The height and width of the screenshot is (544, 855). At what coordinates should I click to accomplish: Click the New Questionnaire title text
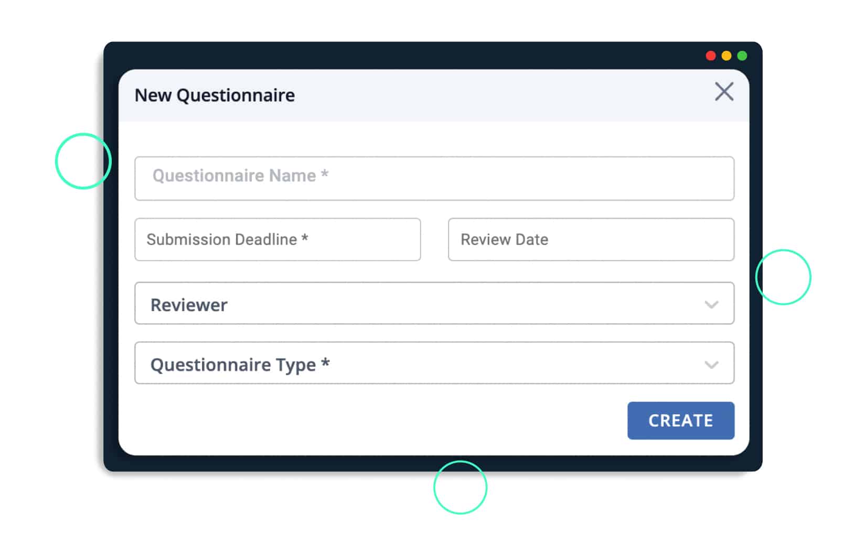[x=215, y=95]
